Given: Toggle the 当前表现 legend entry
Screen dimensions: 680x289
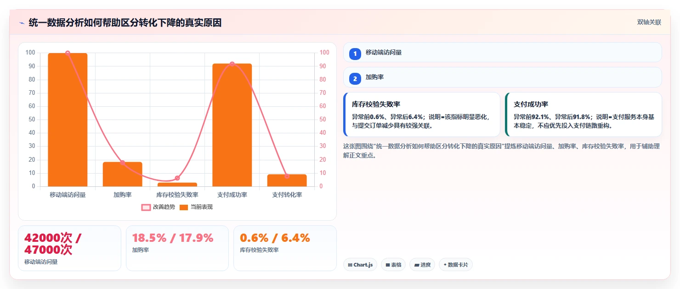Looking at the screenshot, I should click(x=196, y=207).
